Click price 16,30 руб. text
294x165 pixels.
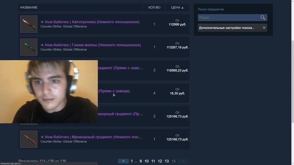click(x=177, y=93)
